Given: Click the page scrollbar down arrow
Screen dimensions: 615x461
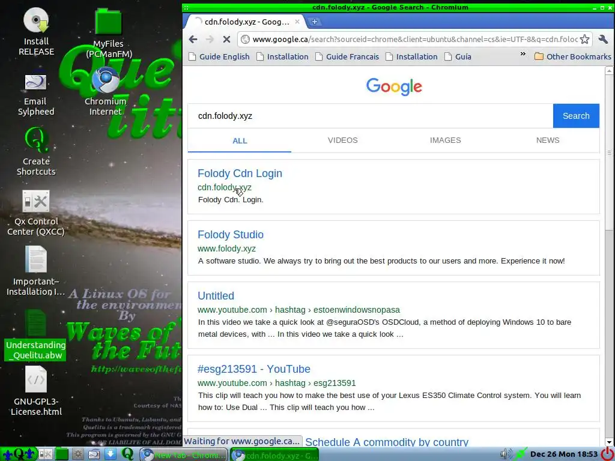Looking at the screenshot, I should [x=609, y=442].
